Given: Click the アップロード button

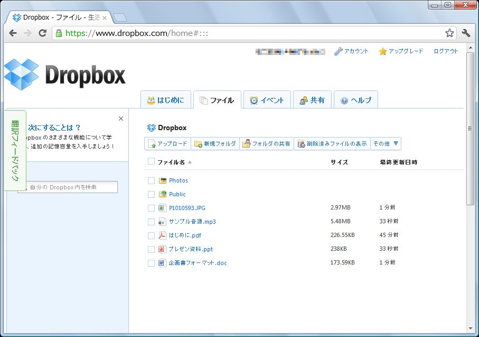Looking at the screenshot, I should tap(168, 143).
